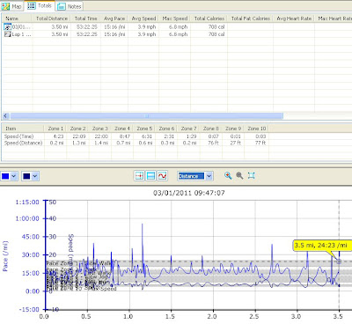Click the chart data point marker at 3.5 mi
352x324 pixels.
click(339, 261)
